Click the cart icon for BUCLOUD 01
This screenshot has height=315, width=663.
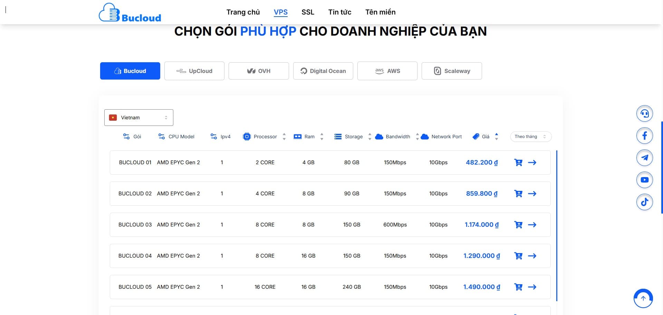point(518,162)
